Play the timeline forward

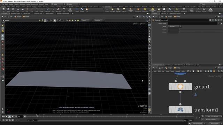point(13,116)
